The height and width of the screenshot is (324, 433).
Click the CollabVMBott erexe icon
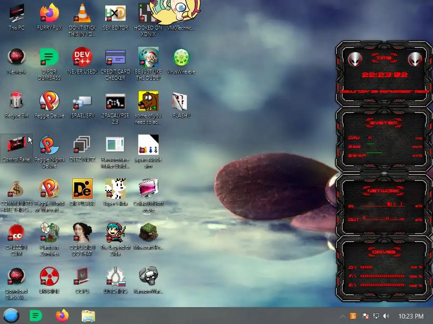pos(148,196)
